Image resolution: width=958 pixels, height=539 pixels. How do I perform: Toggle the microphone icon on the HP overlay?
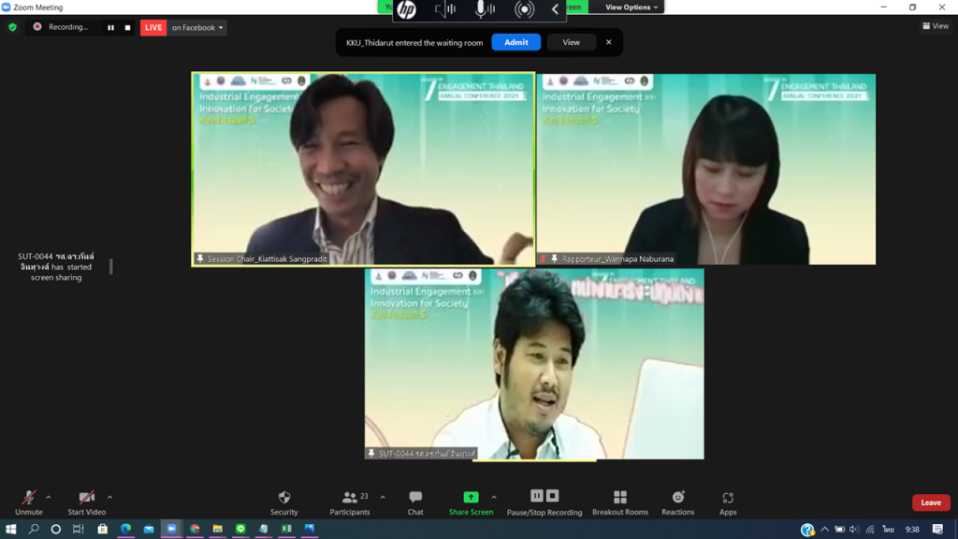pyautogui.click(x=486, y=9)
